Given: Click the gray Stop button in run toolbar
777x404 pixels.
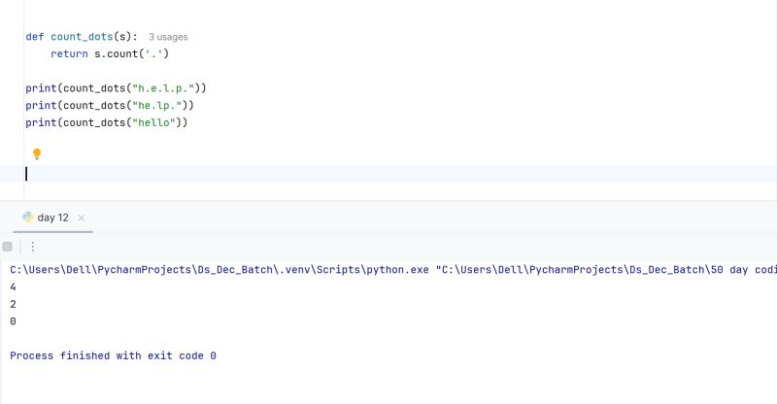Looking at the screenshot, I should pyautogui.click(x=8, y=247).
